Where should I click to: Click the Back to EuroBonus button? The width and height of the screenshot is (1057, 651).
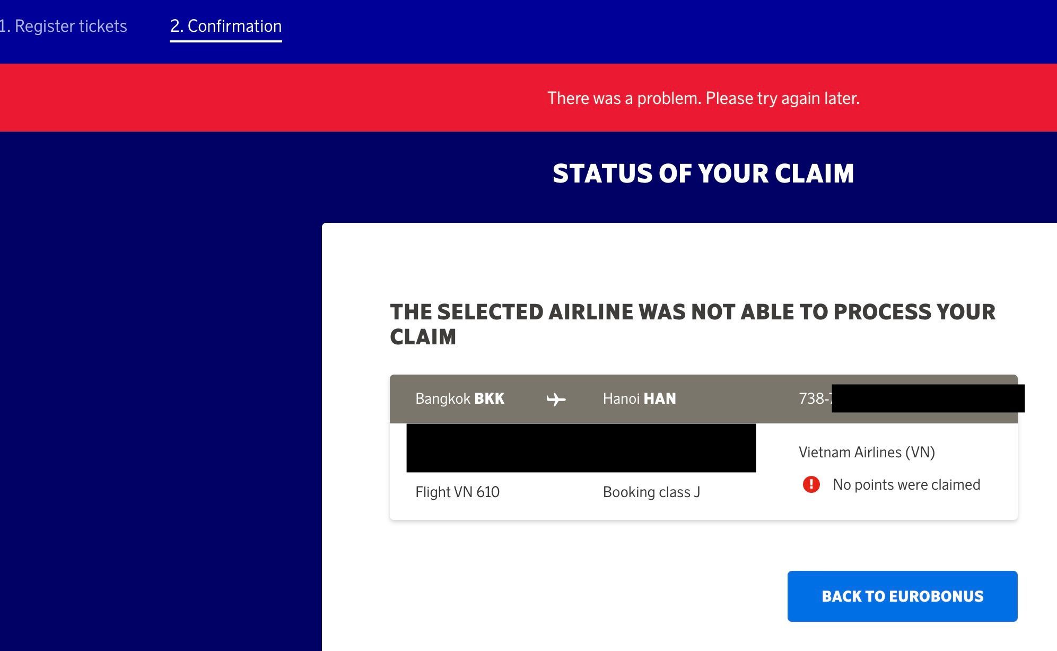tap(902, 596)
